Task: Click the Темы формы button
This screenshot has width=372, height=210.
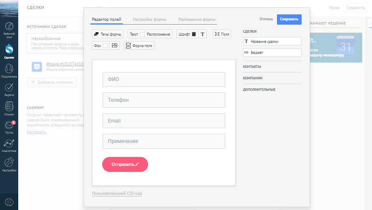Action: point(108,34)
